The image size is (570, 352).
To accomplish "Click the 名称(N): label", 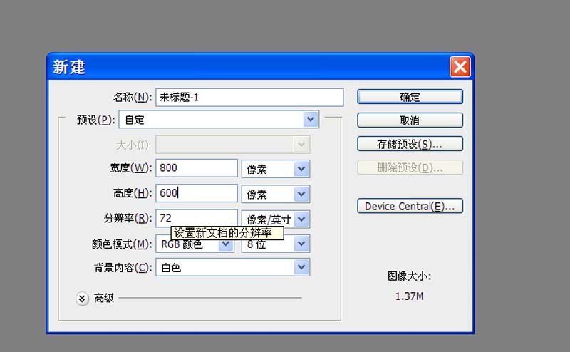I will coord(133,98).
